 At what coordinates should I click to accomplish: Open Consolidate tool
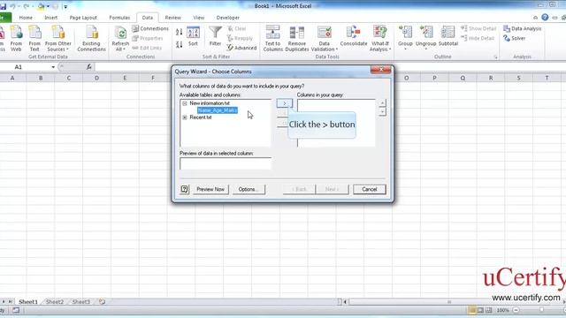354,36
